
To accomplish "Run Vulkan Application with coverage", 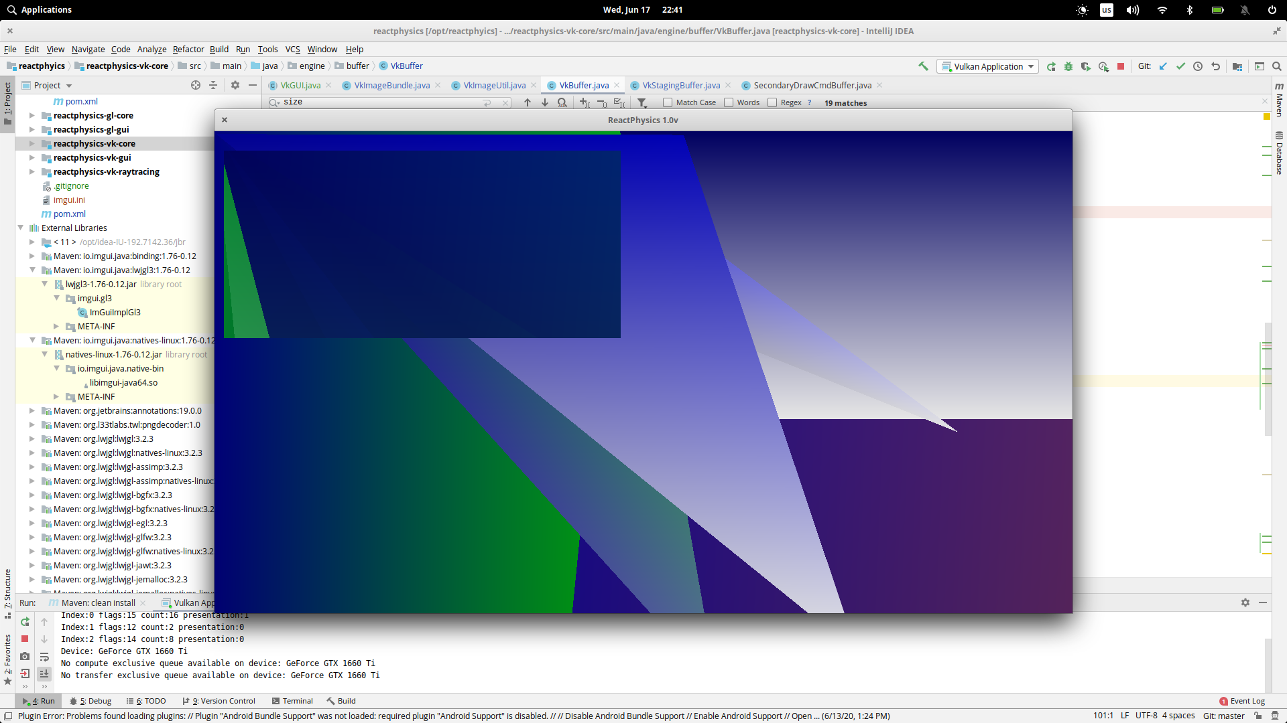I will coord(1086,66).
